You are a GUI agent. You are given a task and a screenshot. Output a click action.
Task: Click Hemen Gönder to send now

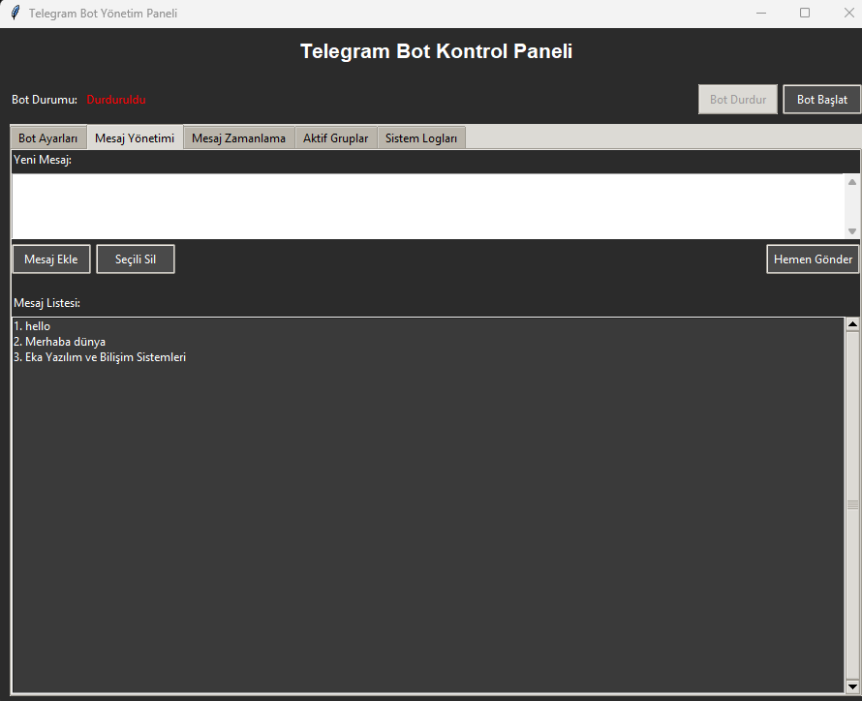(813, 259)
